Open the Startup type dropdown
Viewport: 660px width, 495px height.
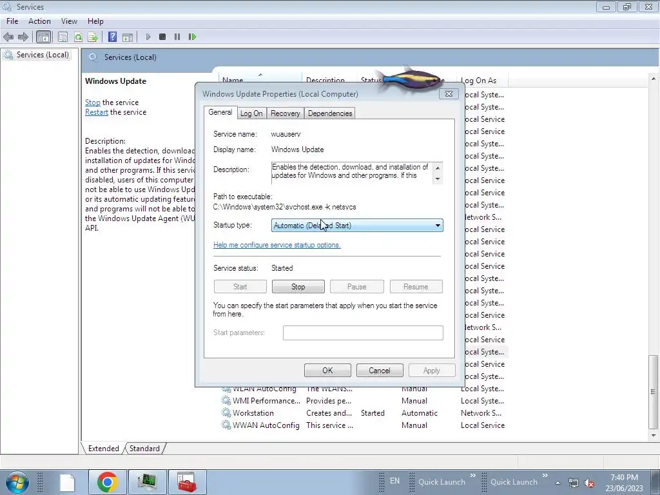pos(357,225)
